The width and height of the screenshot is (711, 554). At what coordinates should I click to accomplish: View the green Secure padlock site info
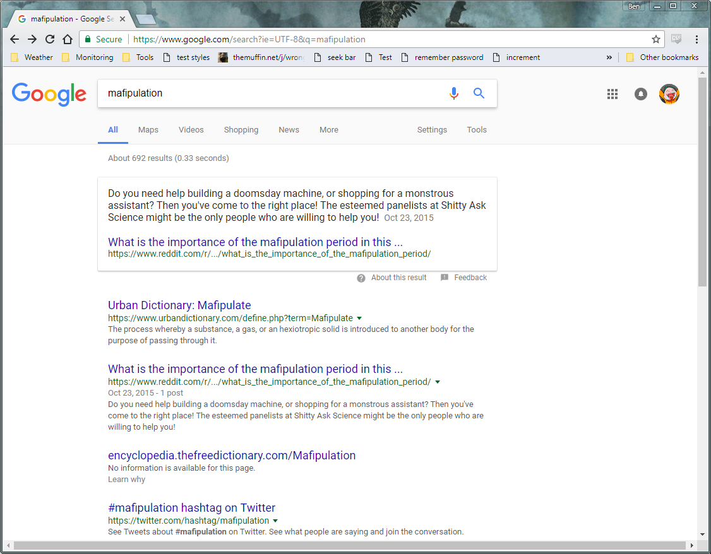tap(104, 39)
